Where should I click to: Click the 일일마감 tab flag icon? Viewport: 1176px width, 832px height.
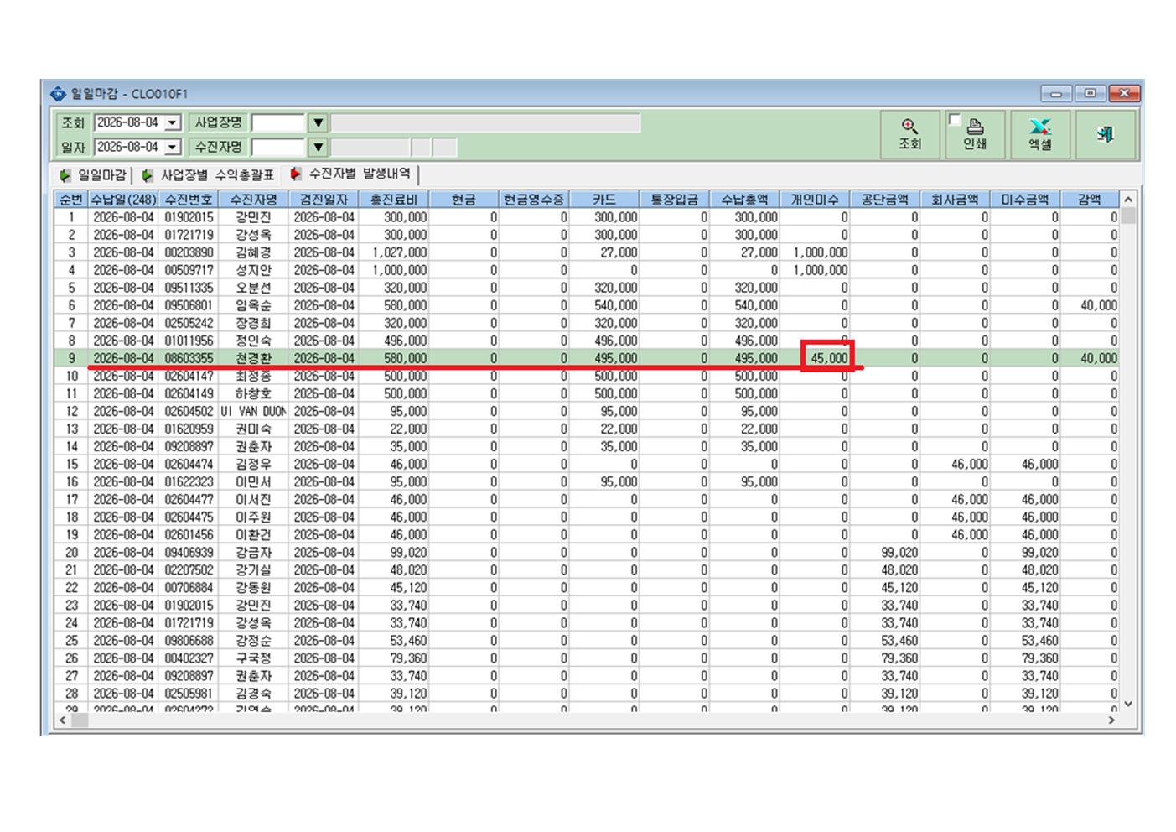(65, 175)
